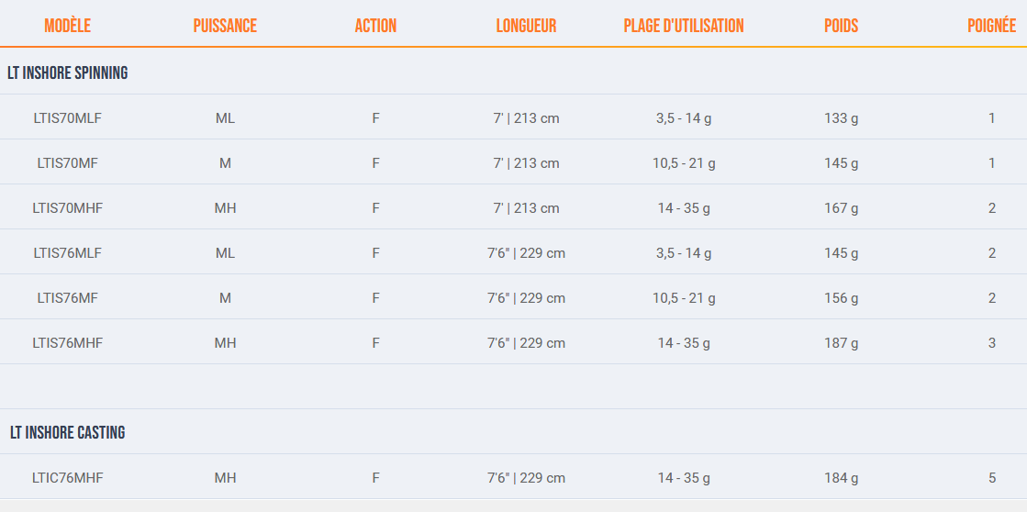The width and height of the screenshot is (1027, 512).
Task: Click the LTIS70MHF model cell
Action: click(67, 208)
